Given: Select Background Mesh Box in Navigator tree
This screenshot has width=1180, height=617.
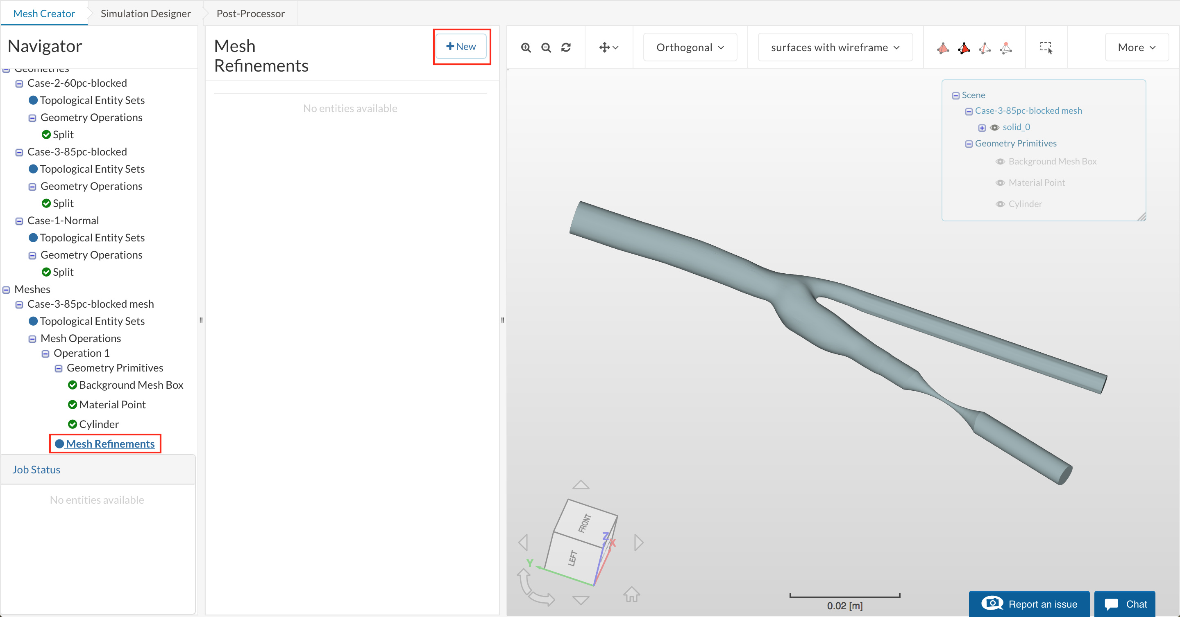Looking at the screenshot, I should pyautogui.click(x=131, y=385).
